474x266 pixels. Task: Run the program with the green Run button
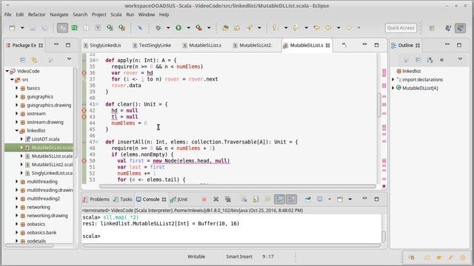[x=178, y=28]
